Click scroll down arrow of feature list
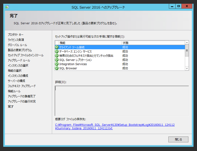 point(187,68)
